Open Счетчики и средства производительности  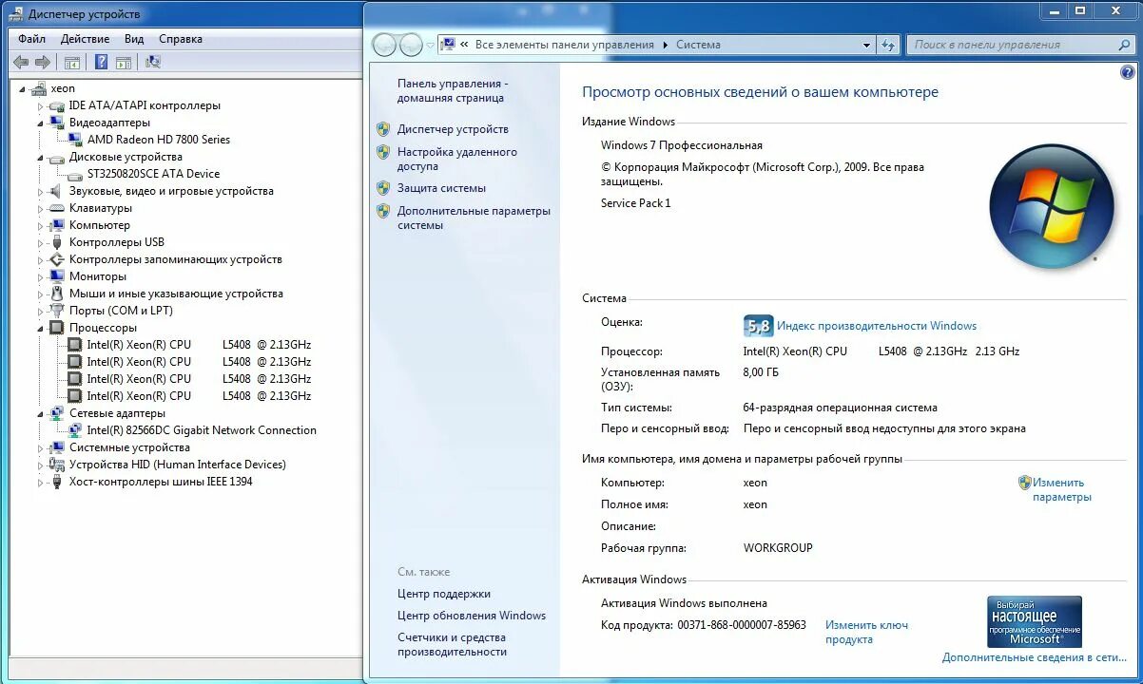click(x=452, y=645)
